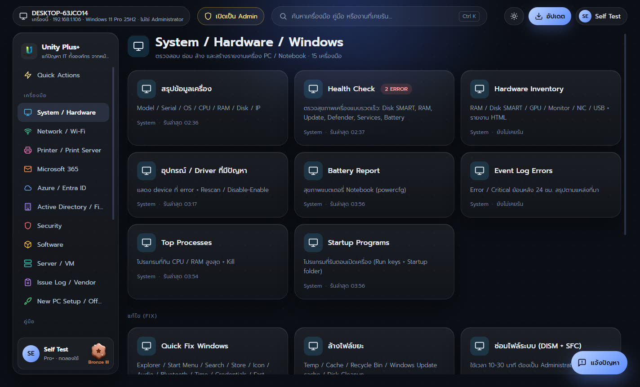Click the Active Directory building icon
This screenshot has height=387, width=640.
28,207
